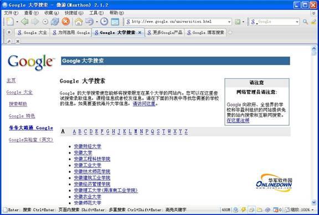Click the overlapping windows status bar icon

tap(251, 209)
